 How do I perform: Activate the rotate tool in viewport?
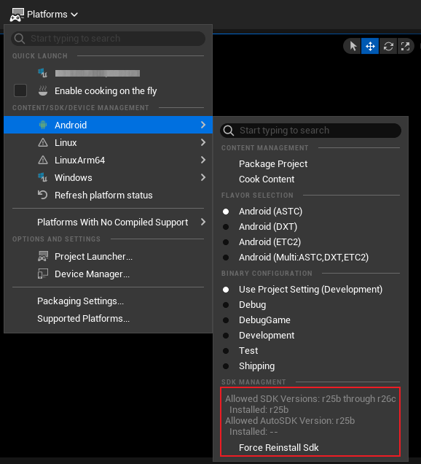[388, 46]
